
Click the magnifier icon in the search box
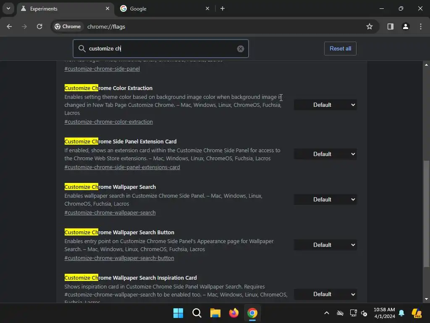[82, 49]
